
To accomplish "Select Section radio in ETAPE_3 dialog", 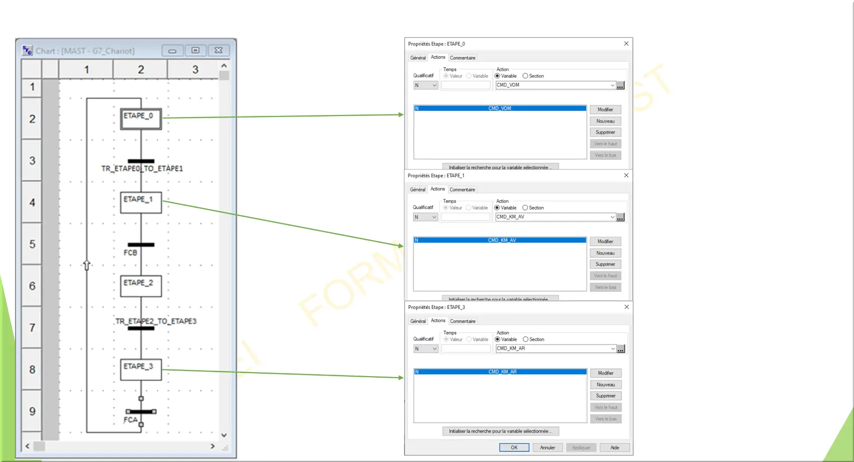I will click(526, 339).
